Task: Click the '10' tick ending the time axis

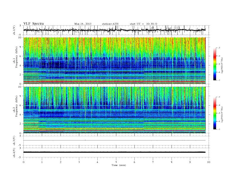Action: [x=209, y=162]
